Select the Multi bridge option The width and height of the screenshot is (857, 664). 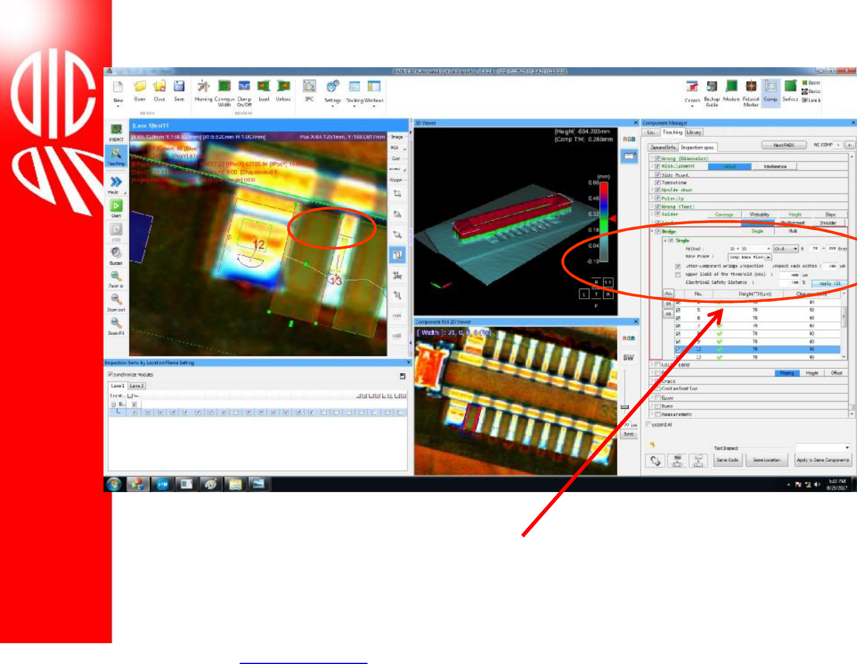pyautogui.click(x=793, y=231)
